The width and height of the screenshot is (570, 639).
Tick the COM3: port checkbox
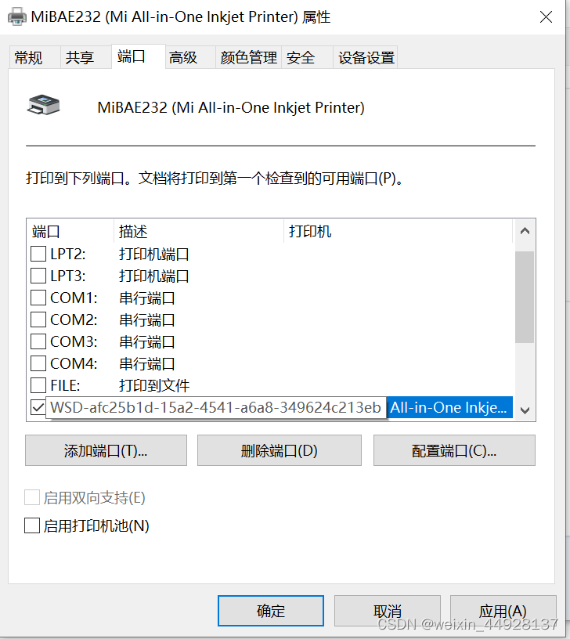[38, 341]
